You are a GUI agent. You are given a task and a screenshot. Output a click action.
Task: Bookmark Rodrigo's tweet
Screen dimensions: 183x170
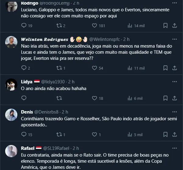tap(165, 26)
